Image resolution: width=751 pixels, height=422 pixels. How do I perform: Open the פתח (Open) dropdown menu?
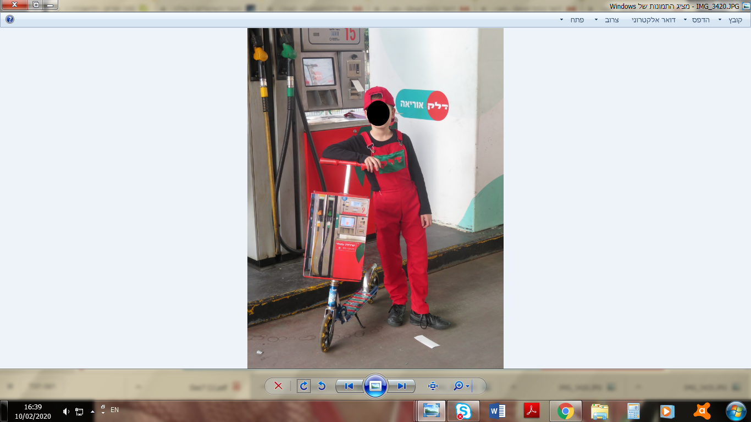pos(572,20)
